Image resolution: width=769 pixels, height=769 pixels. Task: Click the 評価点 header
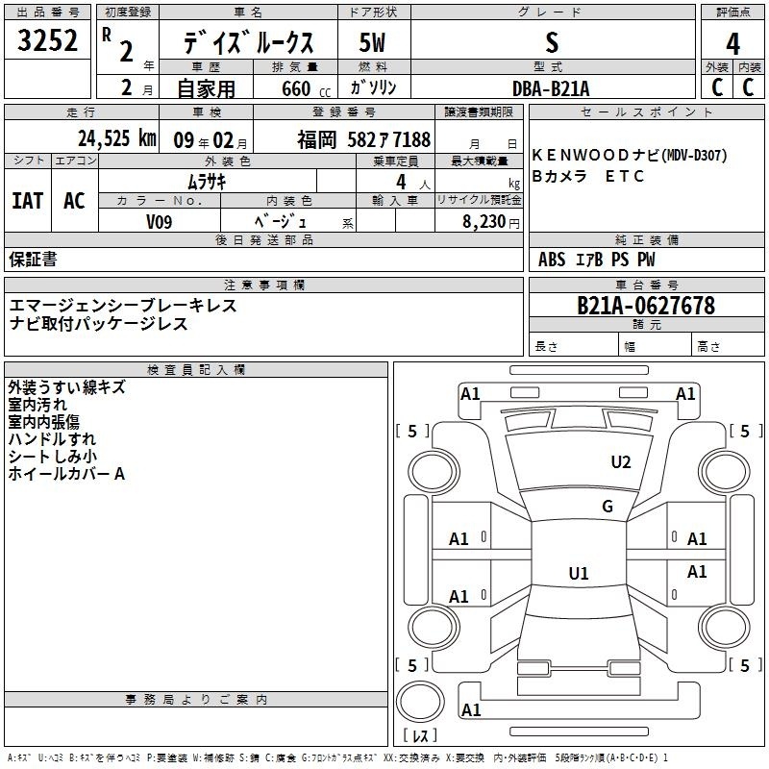click(732, 12)
